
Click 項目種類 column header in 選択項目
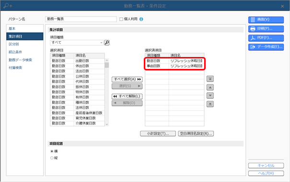point(62,56)
